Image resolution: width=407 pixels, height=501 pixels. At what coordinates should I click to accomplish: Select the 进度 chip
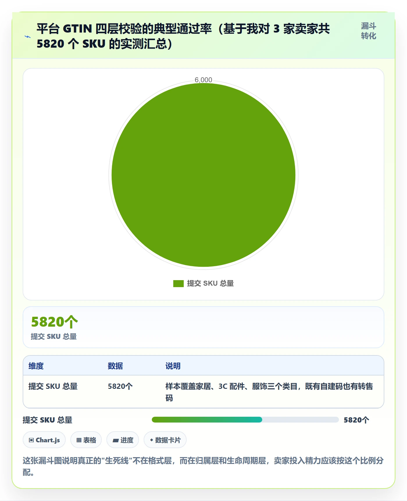(123, 440)
